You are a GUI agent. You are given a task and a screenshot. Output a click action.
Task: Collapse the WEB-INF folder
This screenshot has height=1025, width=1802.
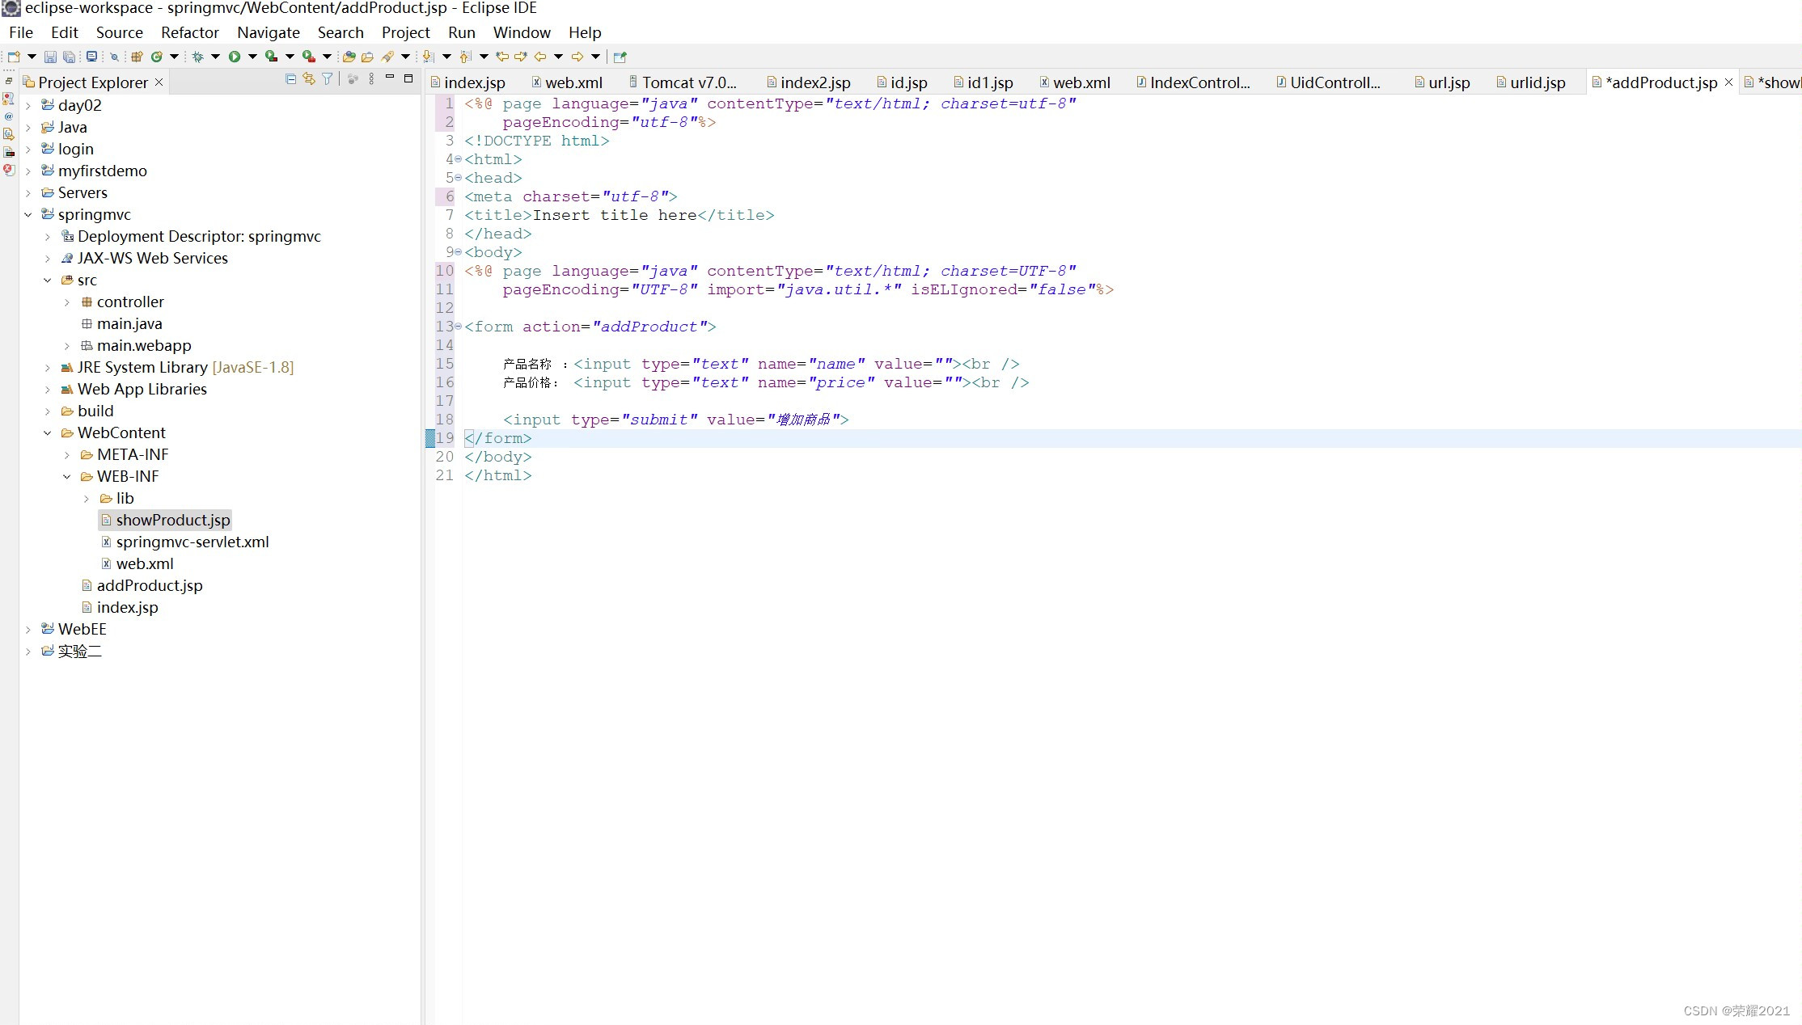67,477
